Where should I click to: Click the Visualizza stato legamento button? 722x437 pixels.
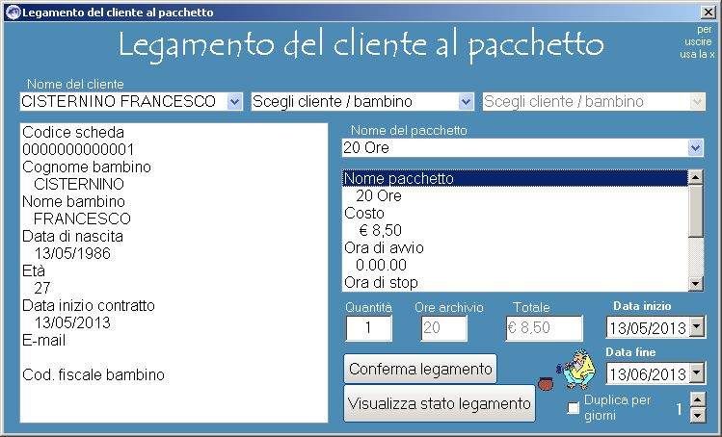[x=440, y=403]
